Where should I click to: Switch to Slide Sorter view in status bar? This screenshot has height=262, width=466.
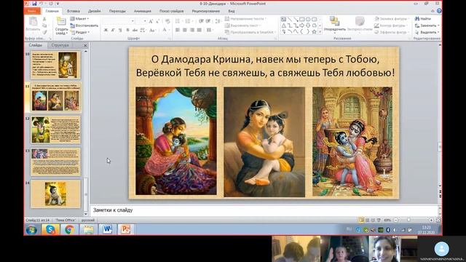pos(367,220)
